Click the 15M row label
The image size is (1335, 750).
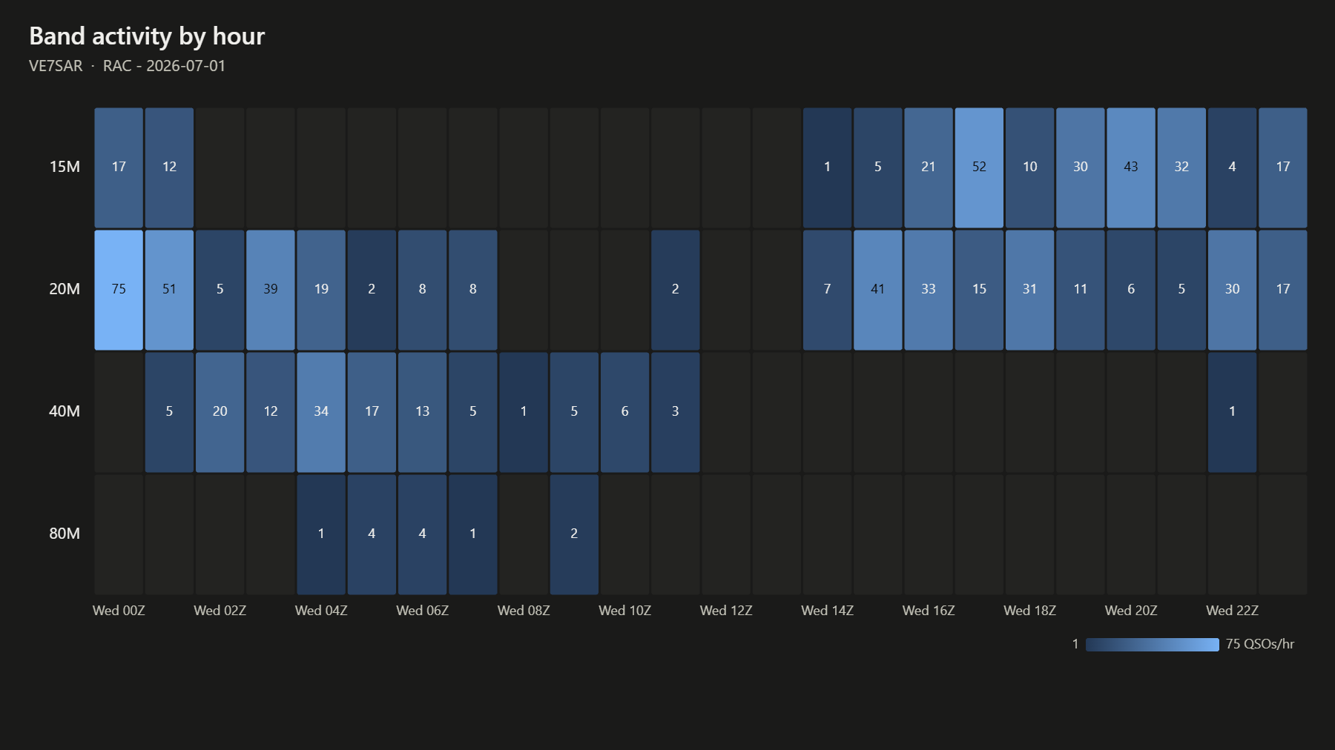click(x=65, y=167)
